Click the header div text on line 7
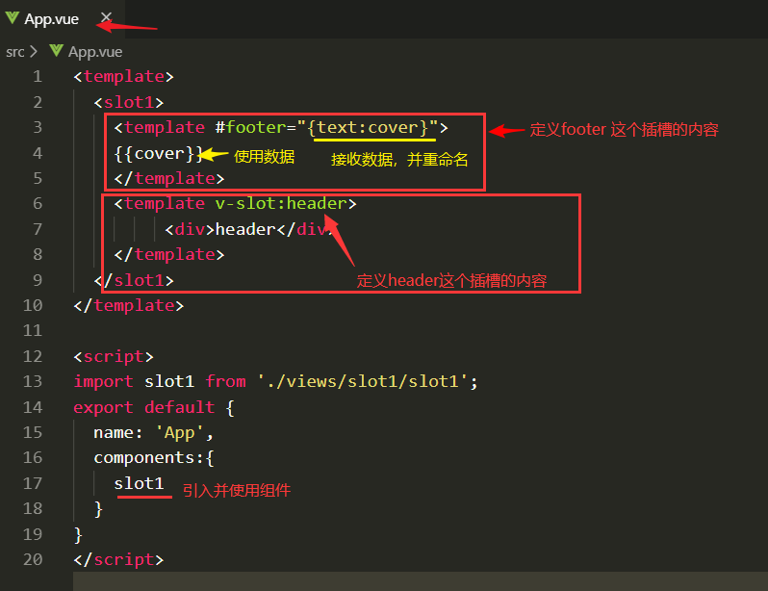Viewport: 768px width, 591px height. pos(245,229)
